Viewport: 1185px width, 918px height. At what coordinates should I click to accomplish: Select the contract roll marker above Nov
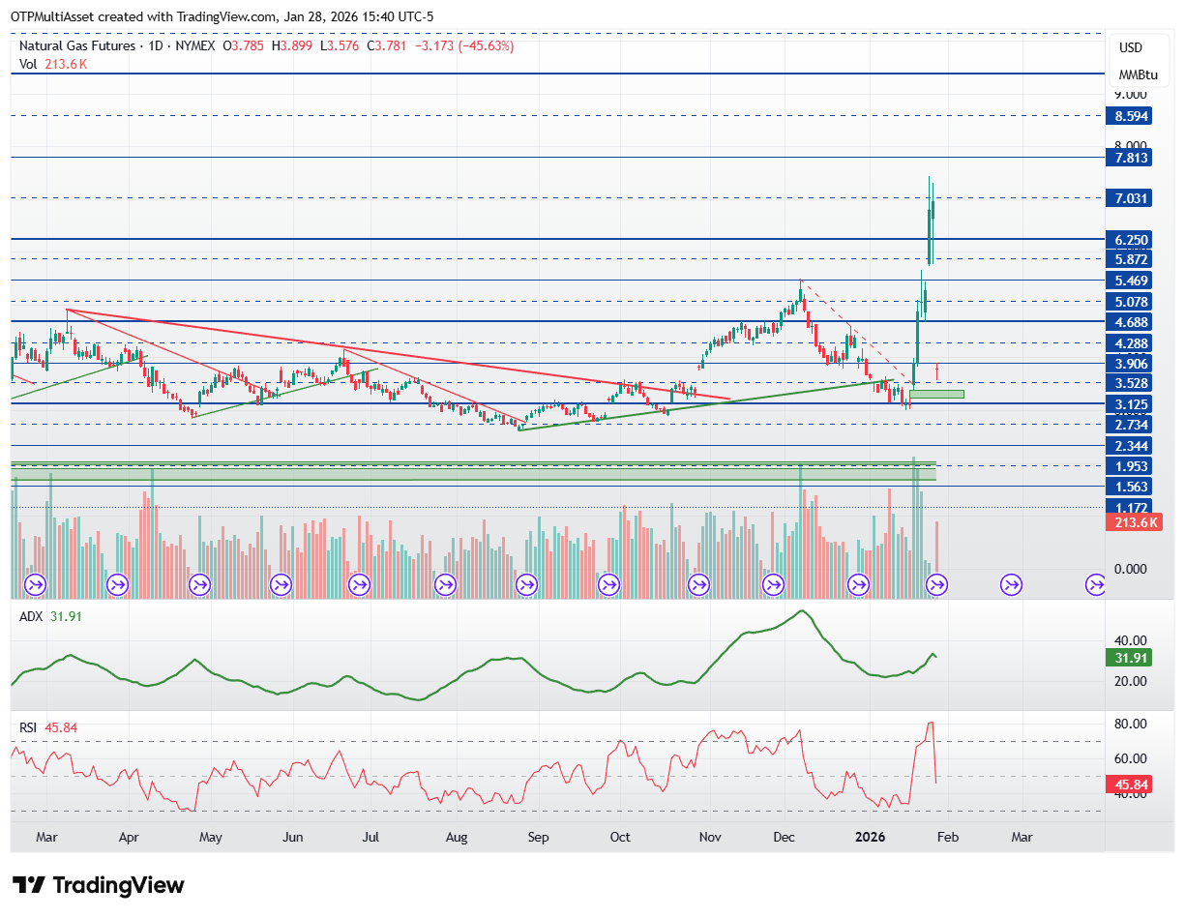pyautogui.click(x=698, y=584)
